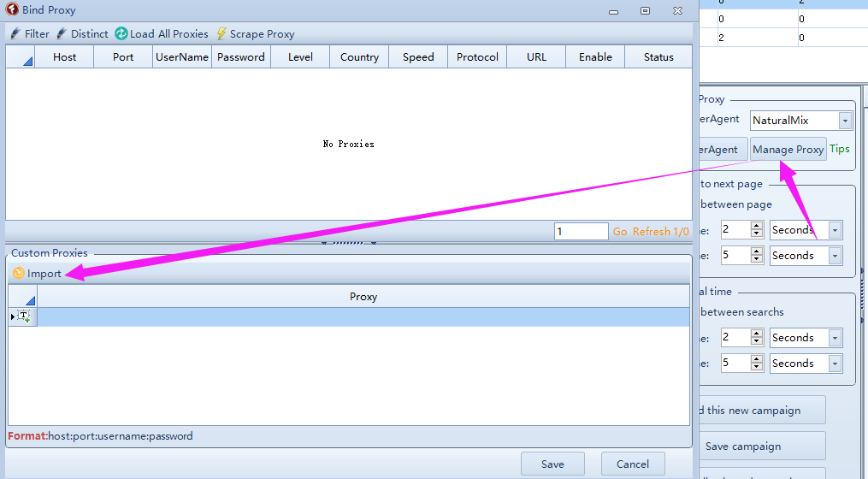Open the NaturalMix UserAgent dropdown
868x479 pixels.
click(845, 121)
